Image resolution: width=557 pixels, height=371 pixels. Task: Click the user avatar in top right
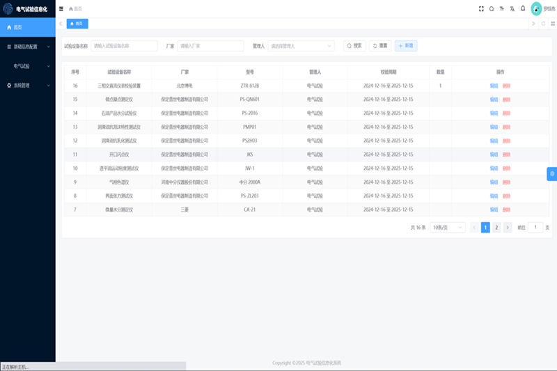point(536,8)
